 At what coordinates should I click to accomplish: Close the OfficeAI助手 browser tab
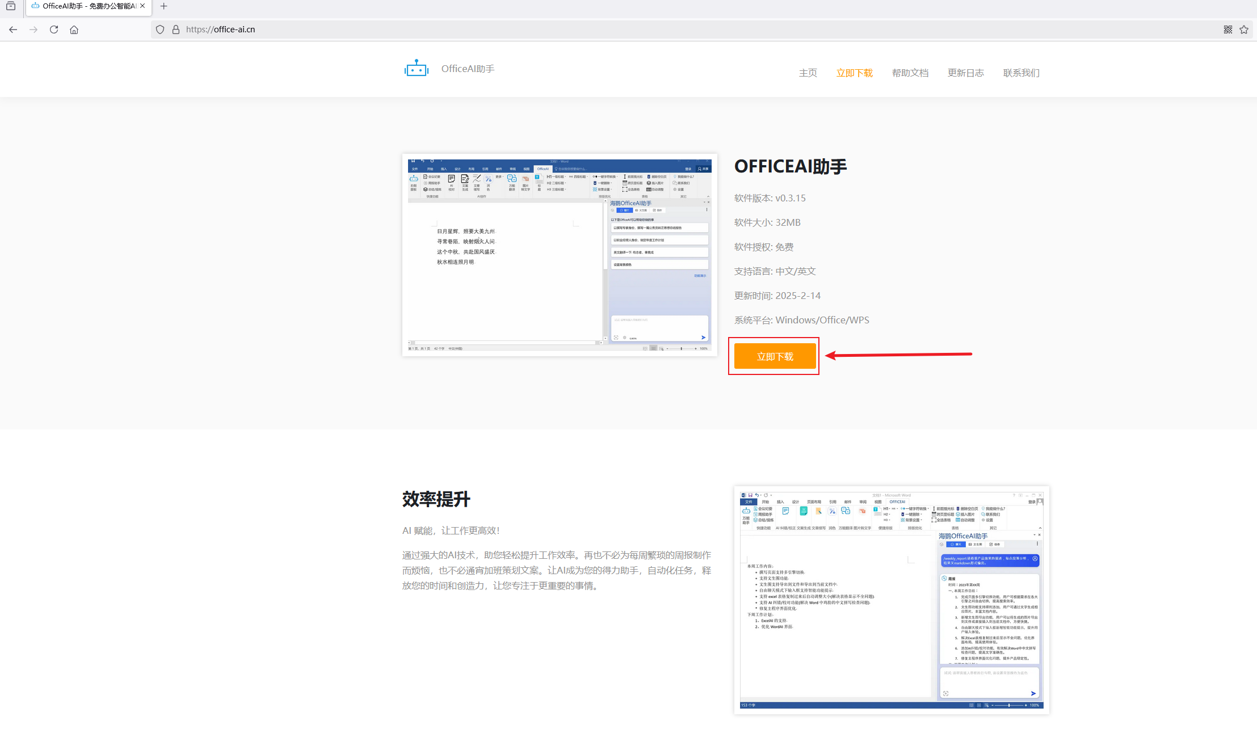pos(142,7)
